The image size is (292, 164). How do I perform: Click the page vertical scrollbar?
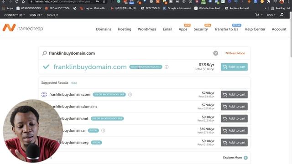click(291, 35)
